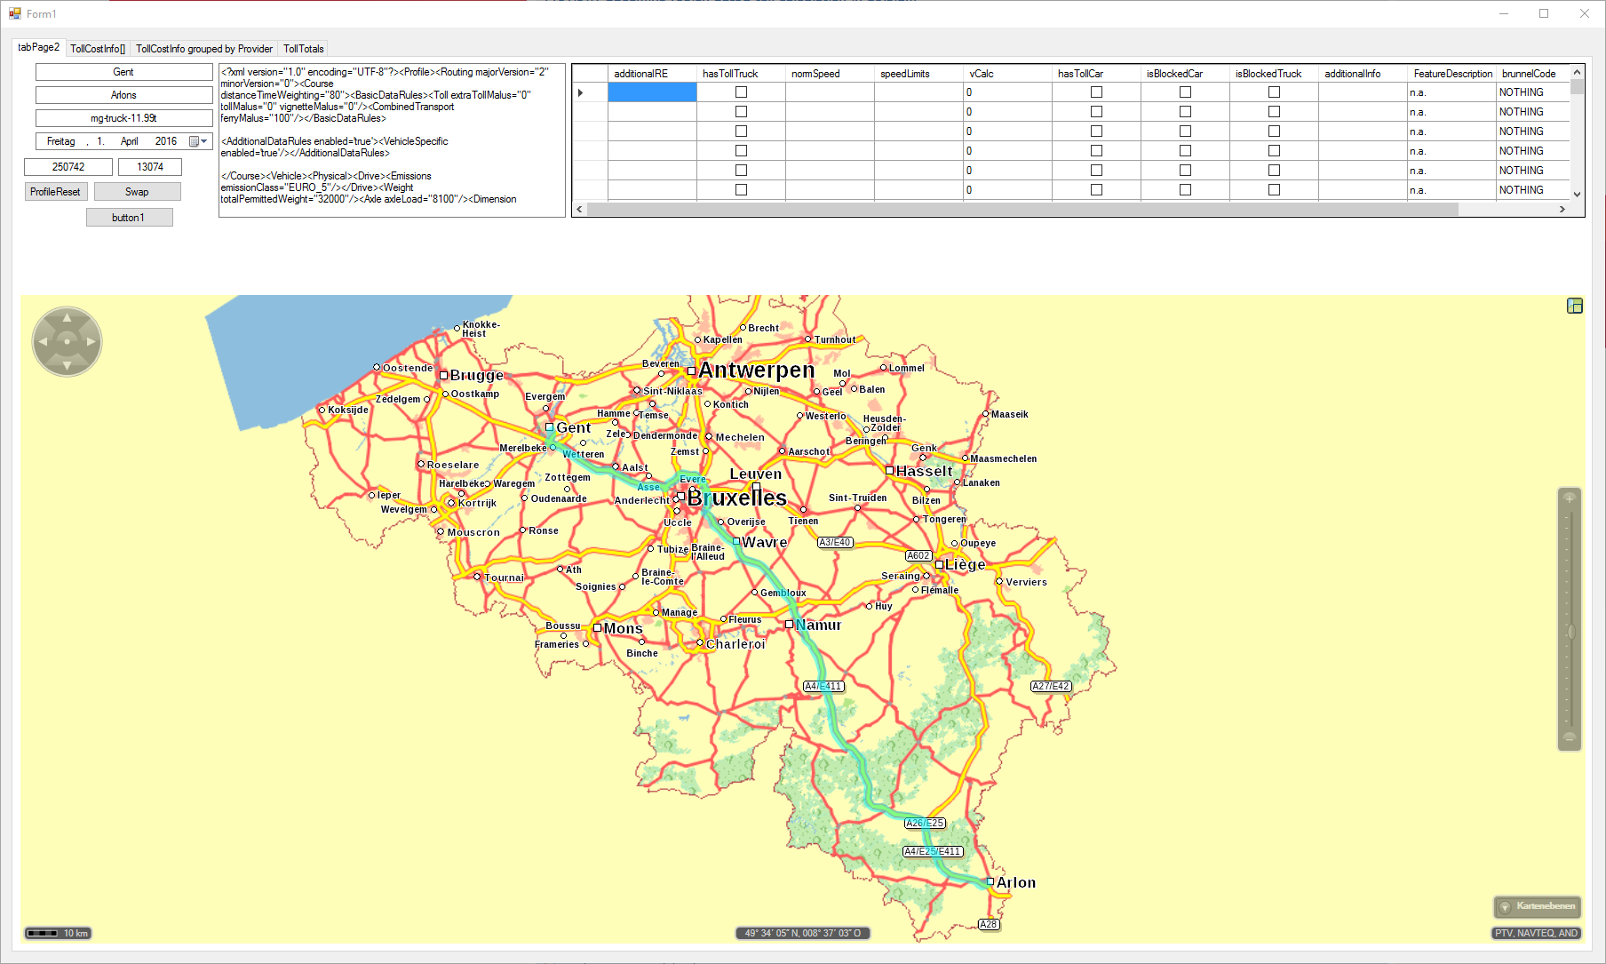Toggle hasTollCar checkbox in the second row
Viewport: 1606px width, 964px height.
pos(1096,112)
